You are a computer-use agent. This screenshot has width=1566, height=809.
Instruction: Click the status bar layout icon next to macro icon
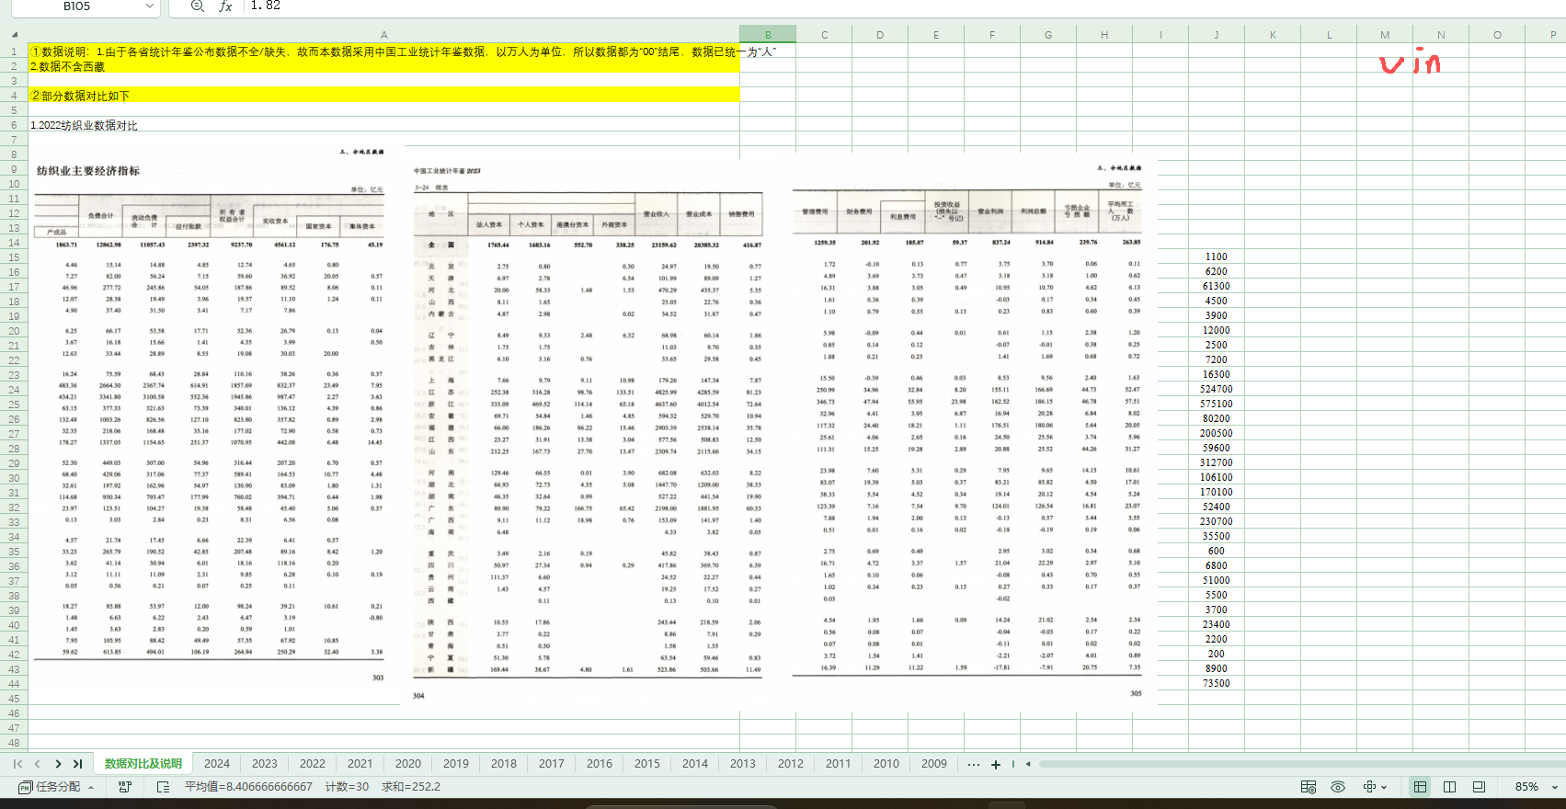tap(163, 787)
